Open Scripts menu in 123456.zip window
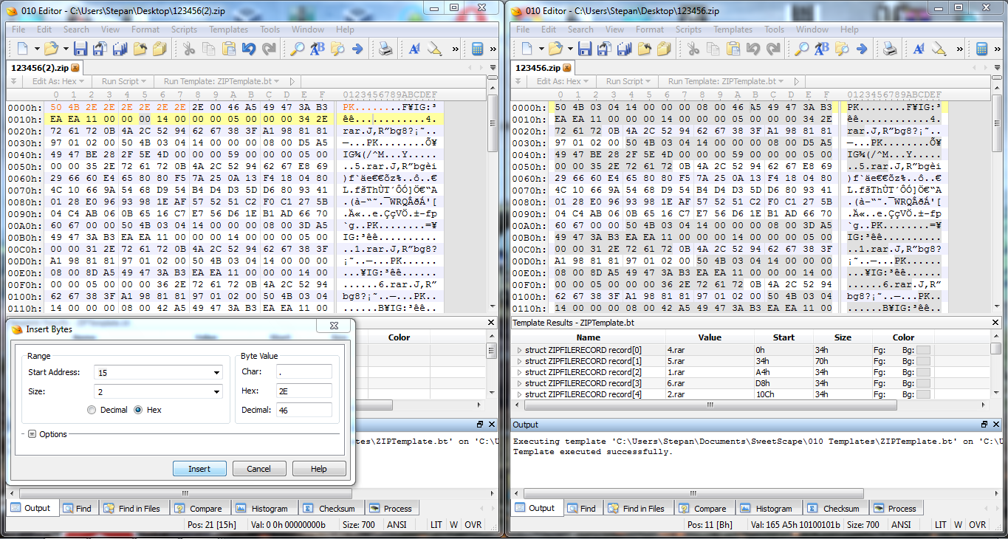The height and width of the screenshot is (539, 1008). [x=688, y=30]
